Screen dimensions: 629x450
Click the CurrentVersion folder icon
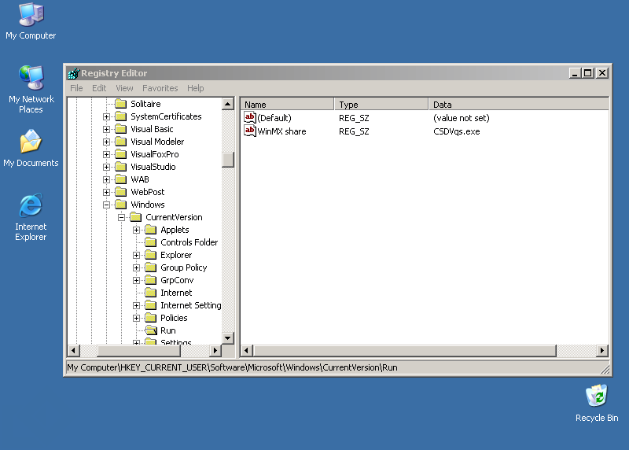tap(135, 217)
